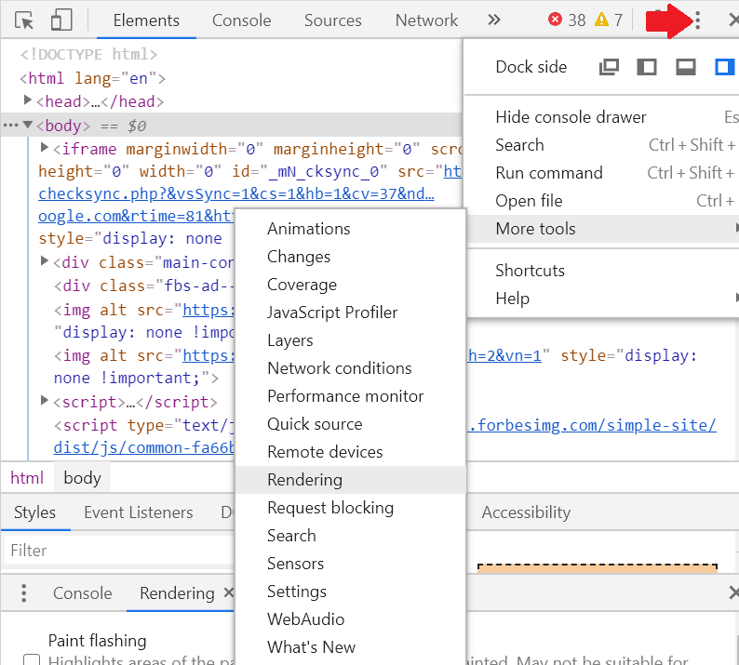Follow the forbesimg.com simple-site script link
Viewport: 739px width, 665px height.
click(592, 425)
